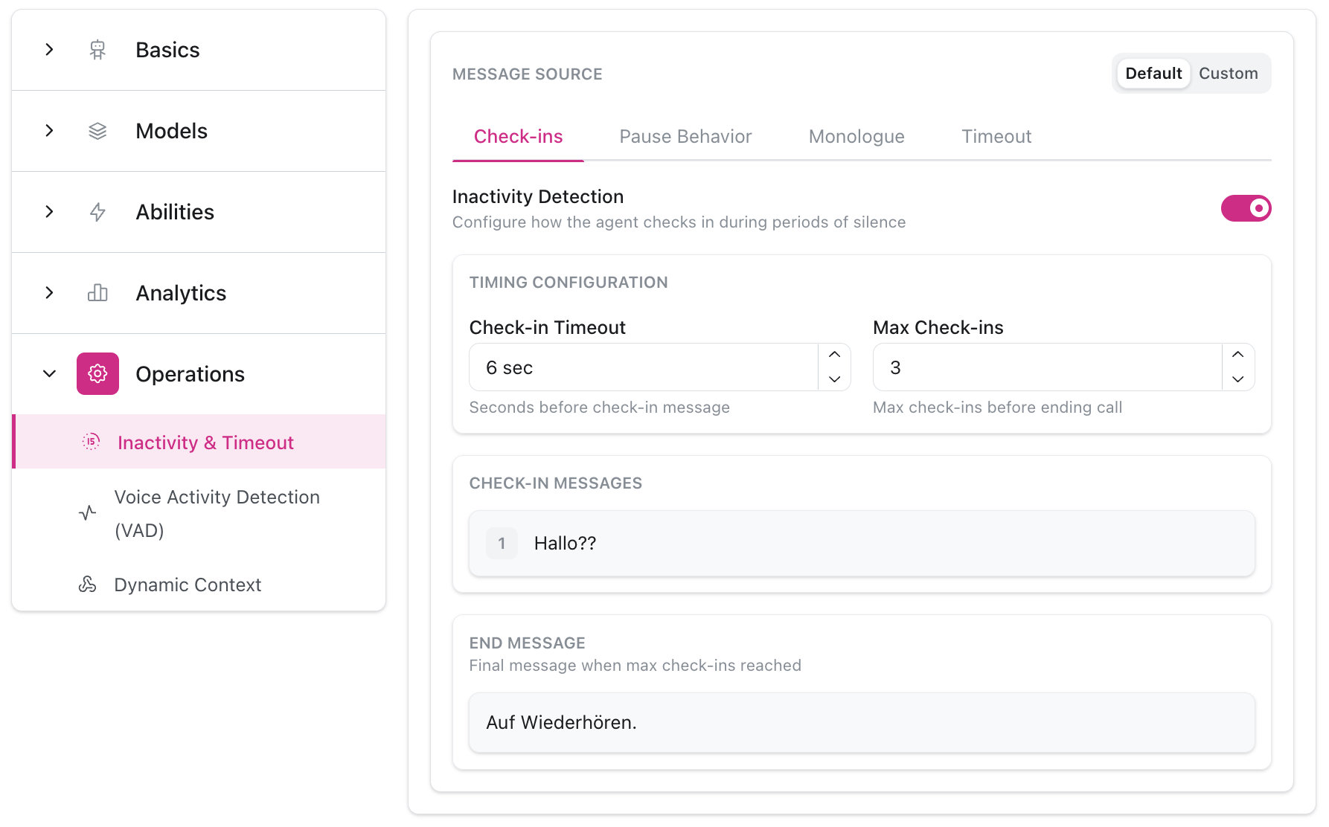Switch to the Pause Behavior tab
Image resolution: width=1329 pixels, height=827 pixels.
coord(685,136)
